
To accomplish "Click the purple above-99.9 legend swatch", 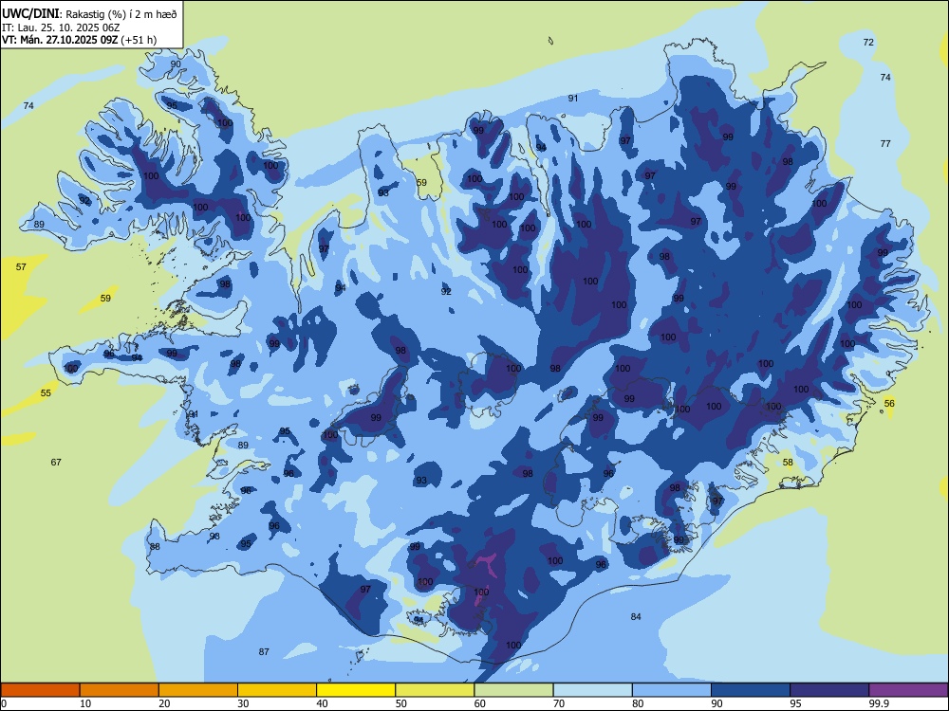I will coord(908,690).
